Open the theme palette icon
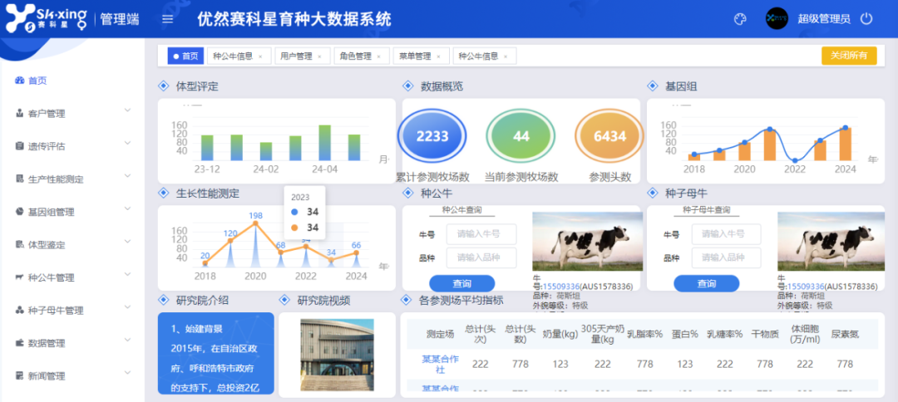This screenshot has width=898, height=402. 741,19
